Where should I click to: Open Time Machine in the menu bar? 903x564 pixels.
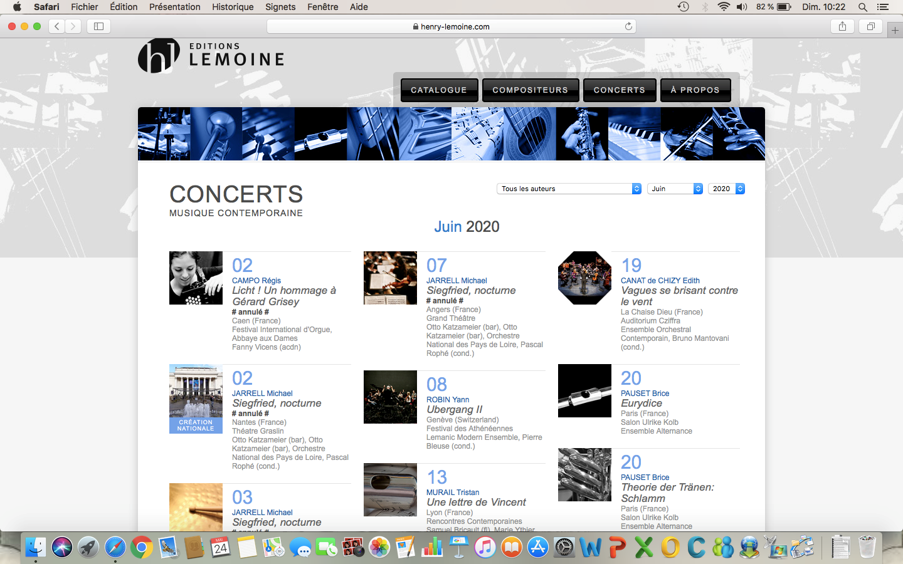pyautogui.click(x=684, y=7)
